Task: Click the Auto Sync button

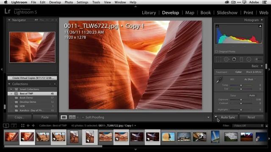Action: click(228, 117)
